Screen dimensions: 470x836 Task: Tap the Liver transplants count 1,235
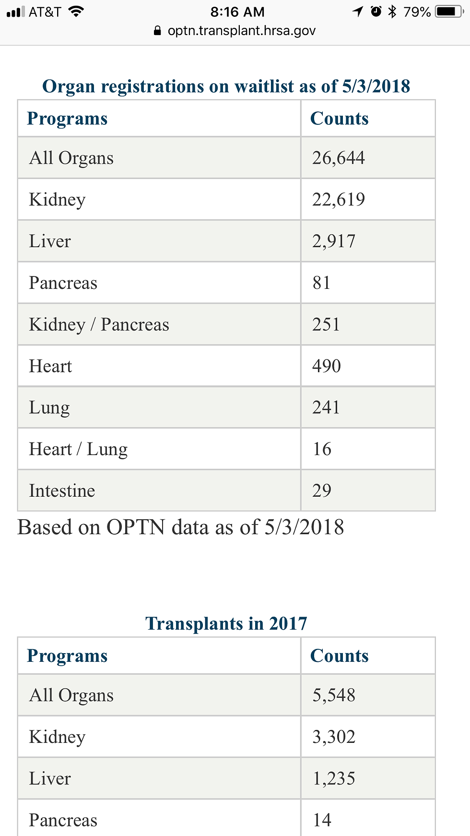tap(334, 778)
